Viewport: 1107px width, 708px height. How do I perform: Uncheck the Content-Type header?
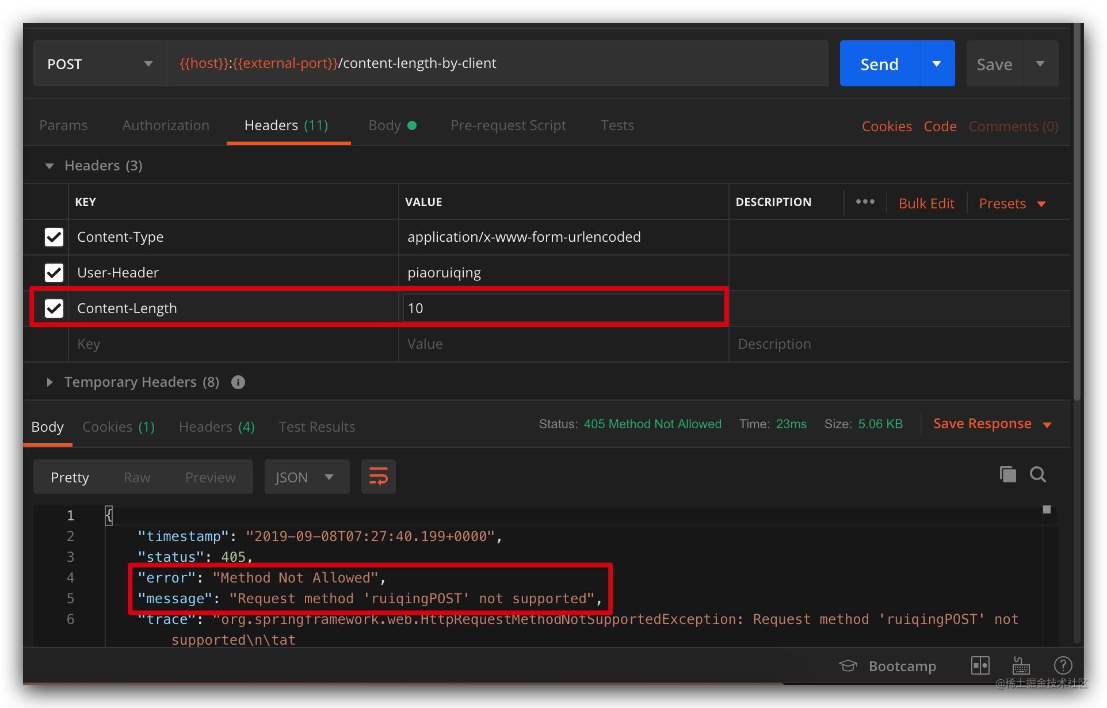54,237
